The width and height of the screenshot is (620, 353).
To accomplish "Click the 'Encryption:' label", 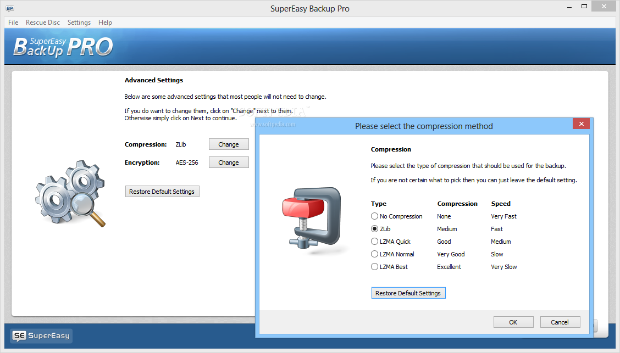I will 142,163.
